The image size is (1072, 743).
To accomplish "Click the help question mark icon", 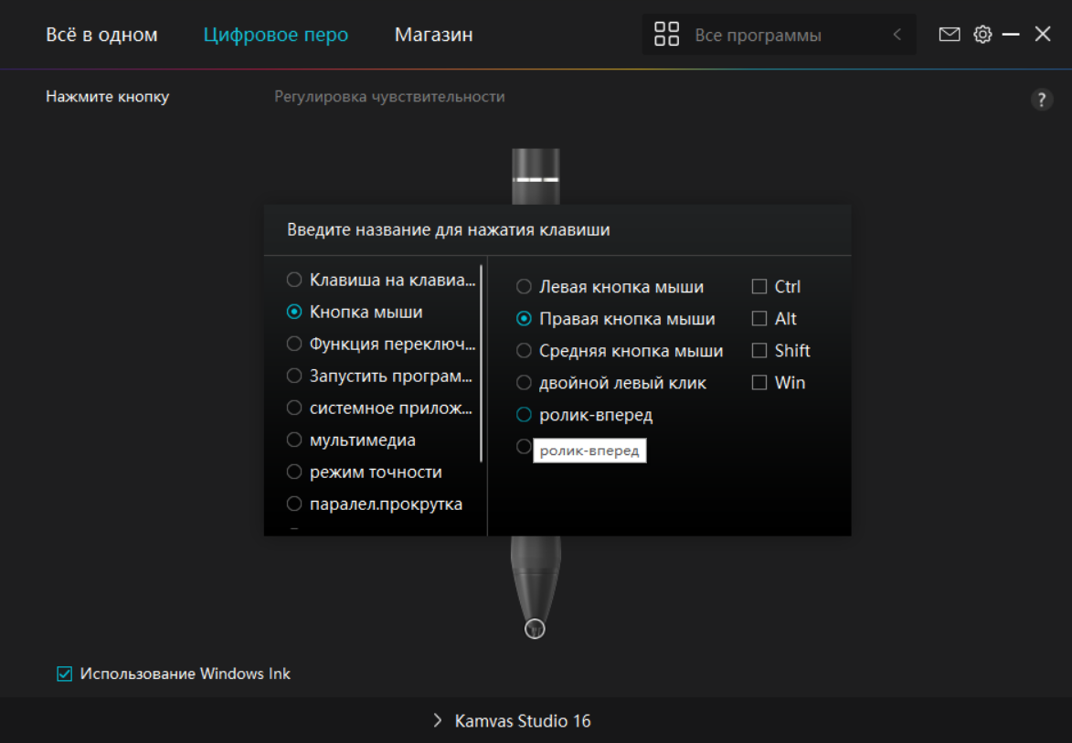I will [1041, 101].
